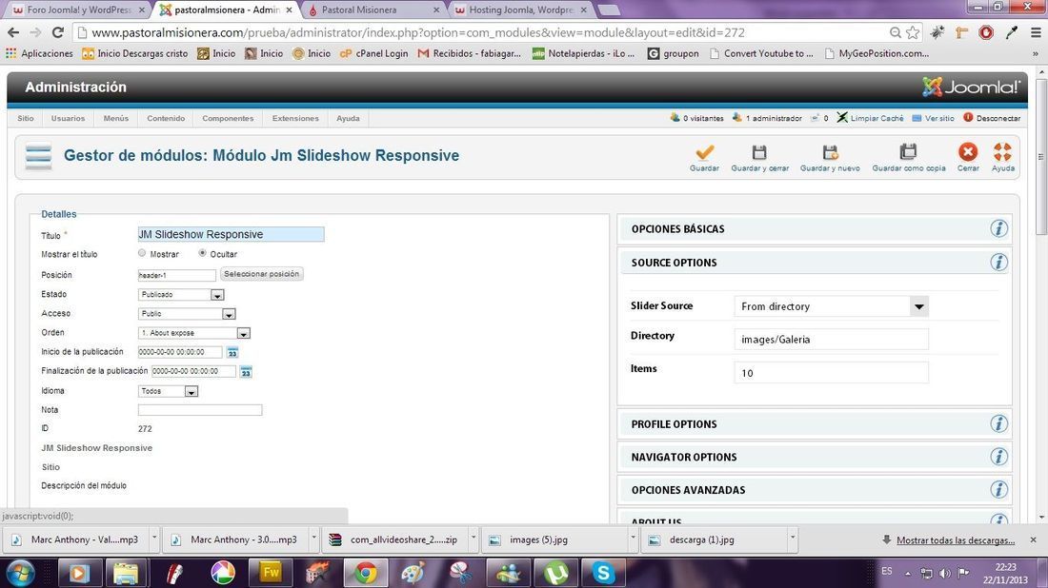
Task: Open Orden dropdown showing About expose
Action: (x=194, y=333)
